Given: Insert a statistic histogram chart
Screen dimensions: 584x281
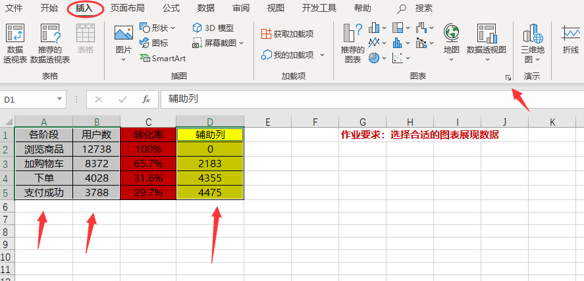Looking at the screenshot, I should point(398,43).
